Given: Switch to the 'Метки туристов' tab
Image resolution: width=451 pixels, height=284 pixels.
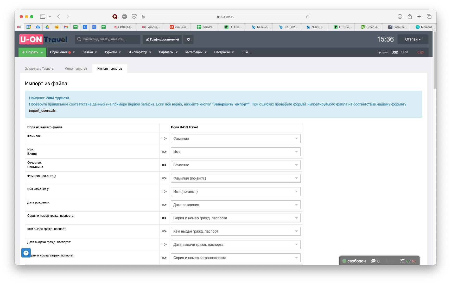Looking at the screenshot, I should (x=76, y=69).
